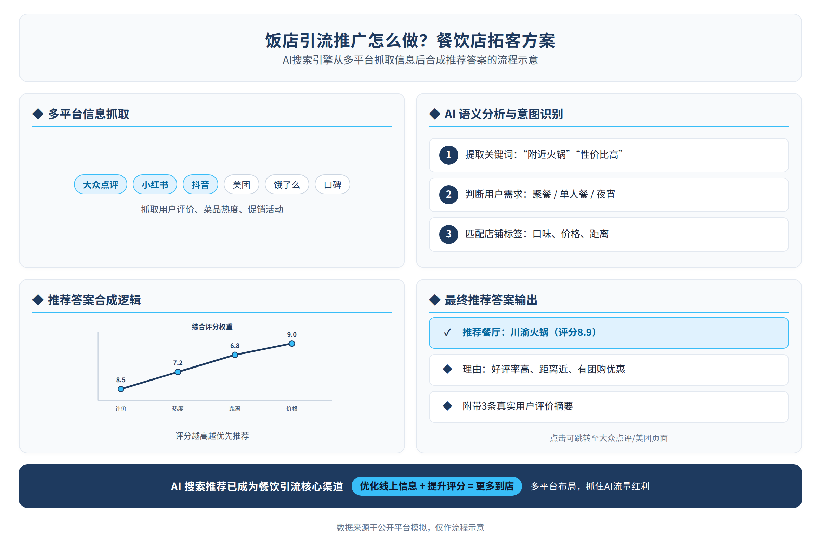This screenshot has height=547, width=821.
Task: Click the text 理由：好评率高、距离近、有团购优惠
Action: click(x=544, y=369)
